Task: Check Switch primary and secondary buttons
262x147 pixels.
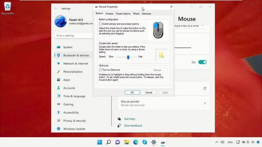Action: pos(100,24)
